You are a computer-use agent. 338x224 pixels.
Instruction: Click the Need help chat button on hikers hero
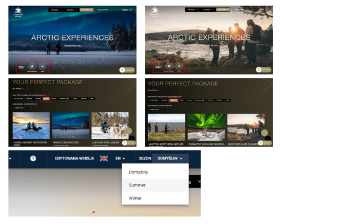point(264,70)
